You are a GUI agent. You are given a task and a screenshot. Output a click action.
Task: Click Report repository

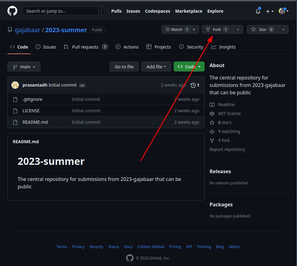[227, 149]
